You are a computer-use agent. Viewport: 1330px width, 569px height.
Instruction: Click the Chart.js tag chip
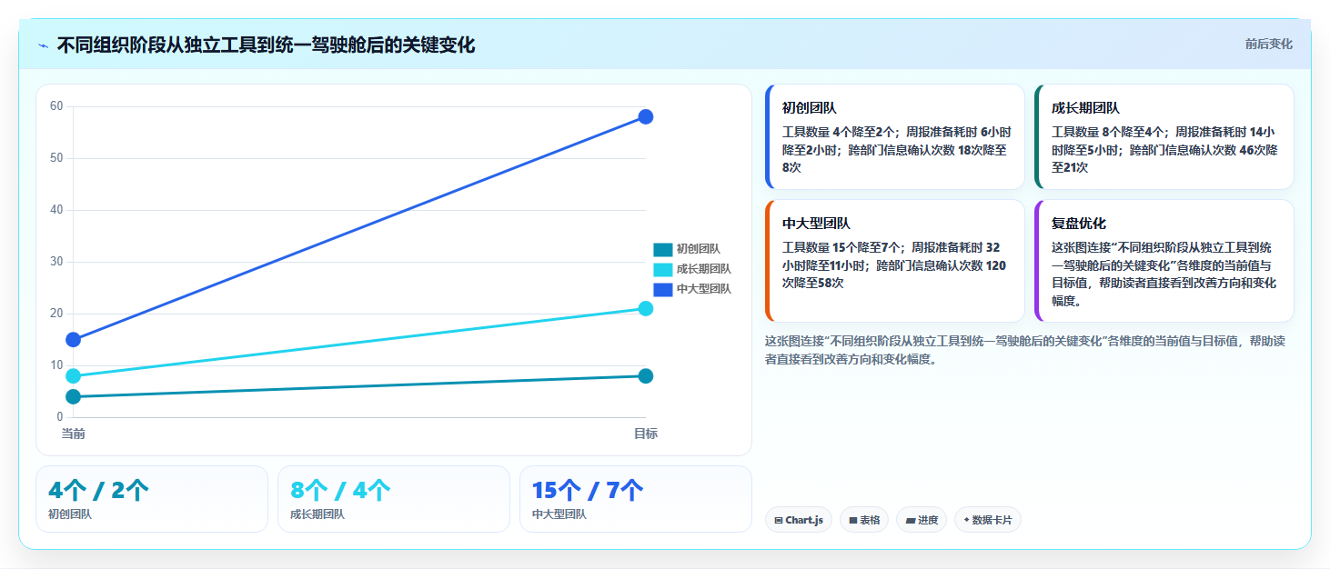pos(799,520)
